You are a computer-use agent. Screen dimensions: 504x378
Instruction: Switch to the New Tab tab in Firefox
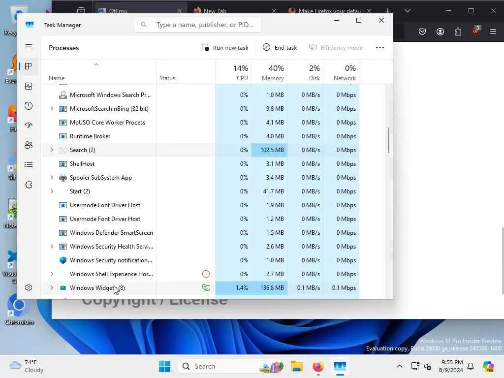[x=235, y=11]
